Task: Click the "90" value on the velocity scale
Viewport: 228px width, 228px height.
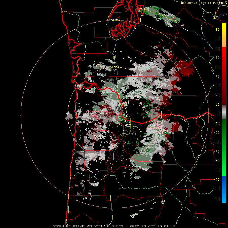Action: [218, 30]
